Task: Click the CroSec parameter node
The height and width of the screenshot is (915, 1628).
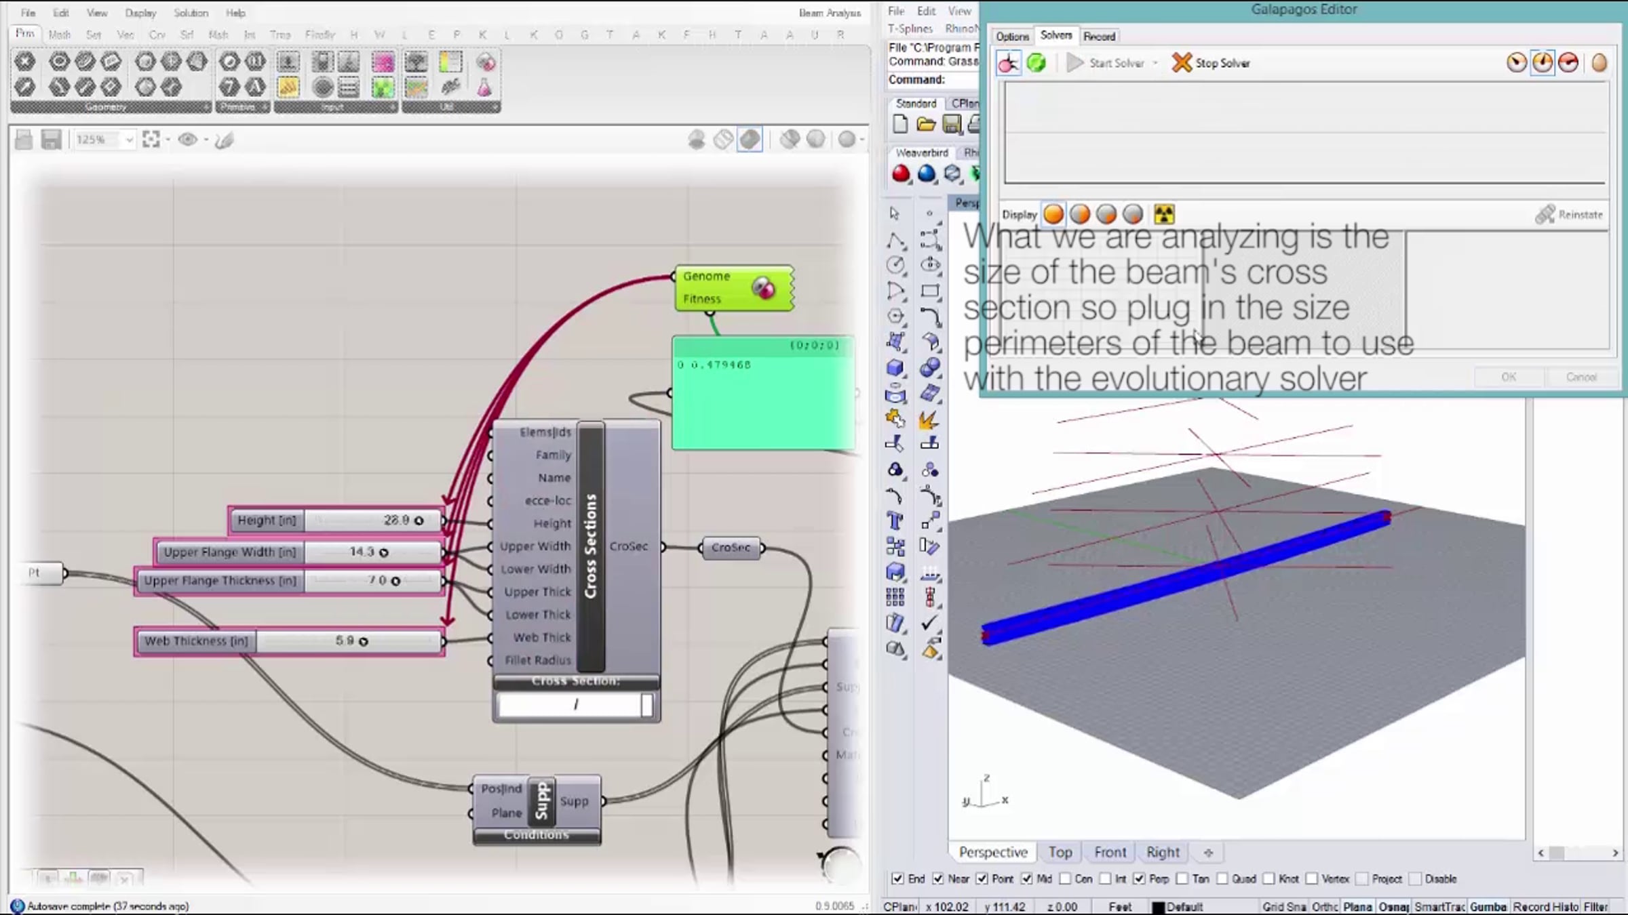Action: click(731, 548)
